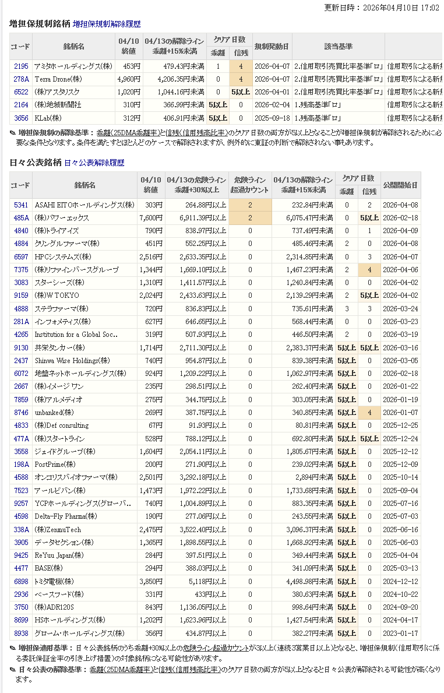Open the 増担保規制解除履歴 link
This screenshot has height=693, width=444.
[107, 24]
